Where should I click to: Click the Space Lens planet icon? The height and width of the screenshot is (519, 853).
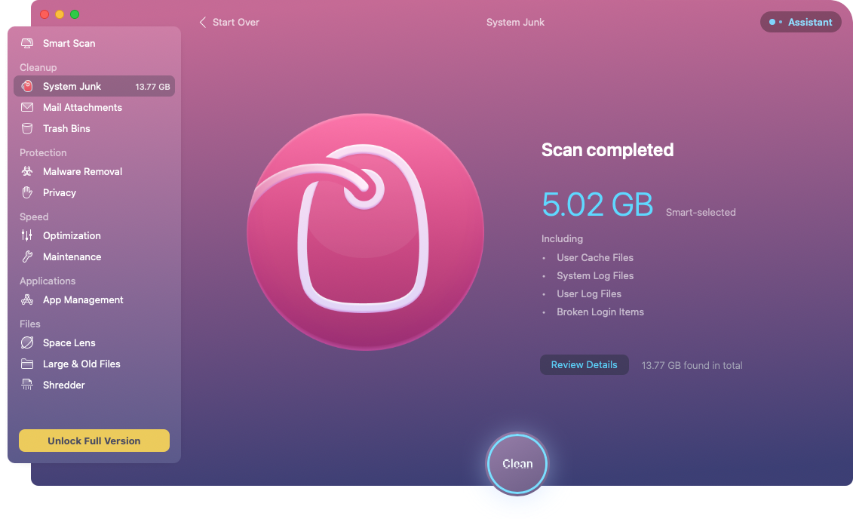(x=27, y=342)
